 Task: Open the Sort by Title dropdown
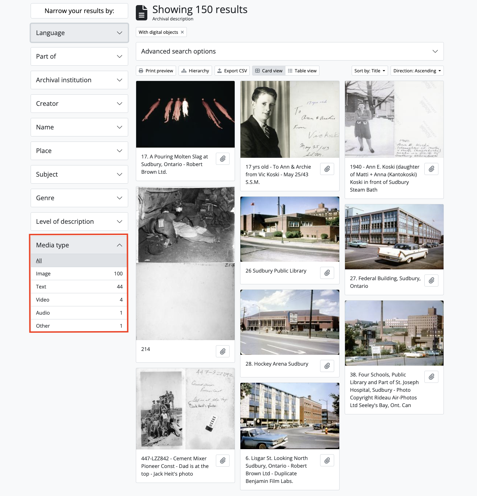tap(370, 71)
